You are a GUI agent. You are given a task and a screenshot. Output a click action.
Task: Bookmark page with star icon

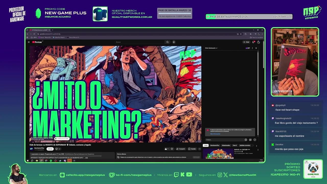(241, 34)
